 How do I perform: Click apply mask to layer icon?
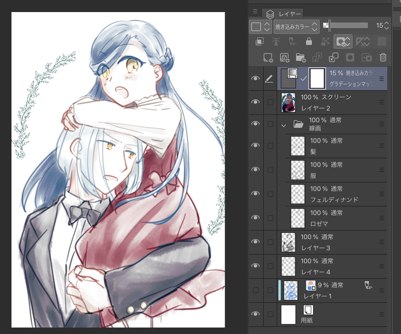click(x=367, y=58)
